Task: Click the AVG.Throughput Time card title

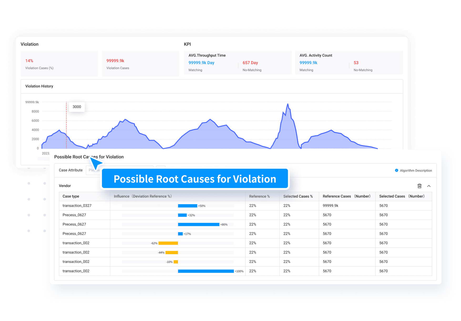Action: [x=207, y=55]
